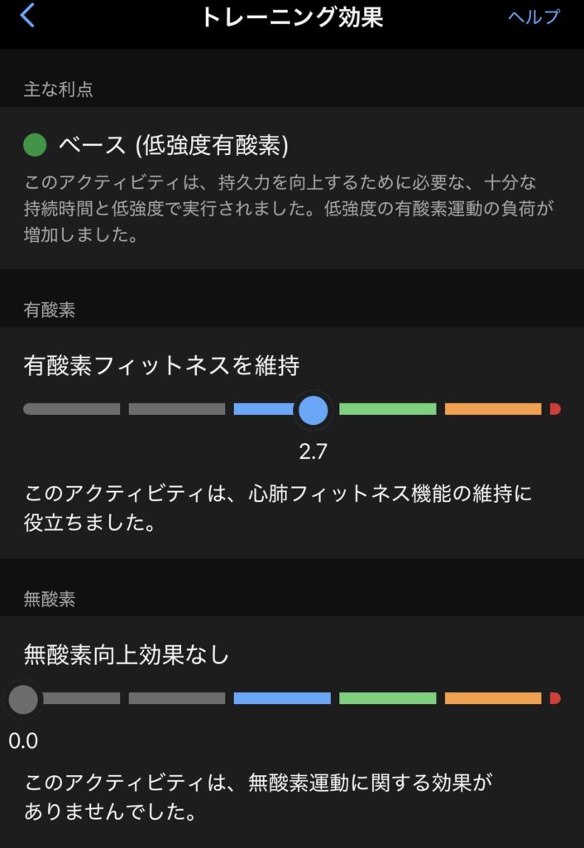Click the ベース (低強度有酸素) heading
Image resolution: width=584 pixels, height=848 pixels.
pyautogui.click(x=173, y=146)
